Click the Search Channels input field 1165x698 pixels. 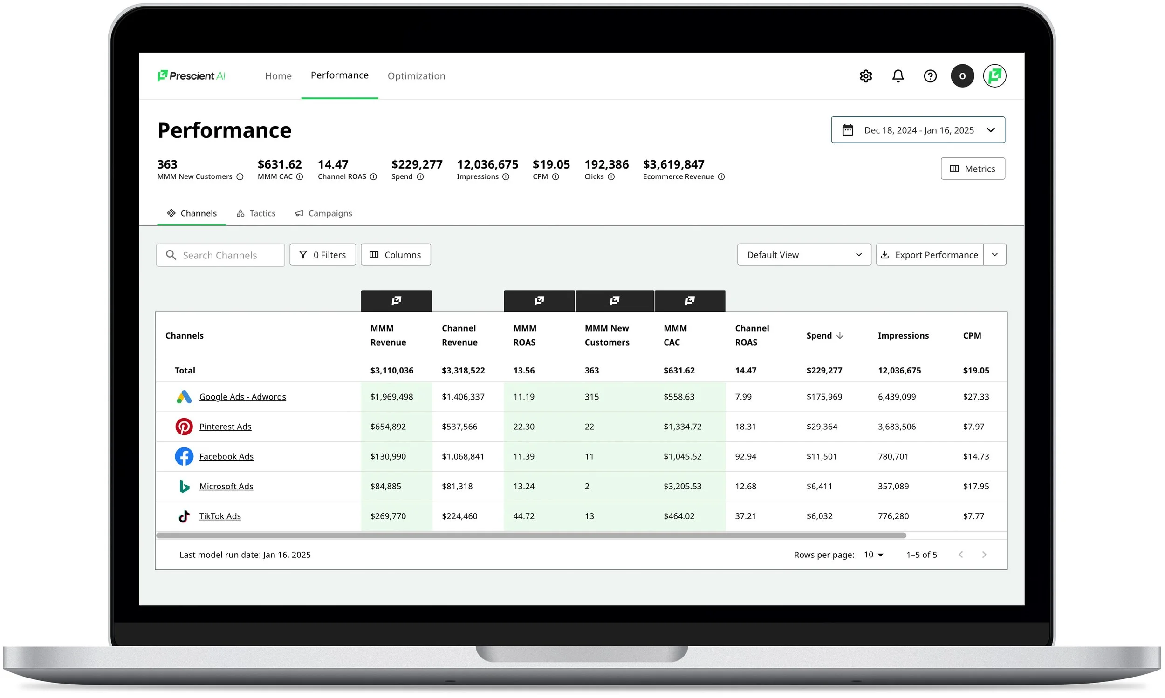tap(220, 255)
